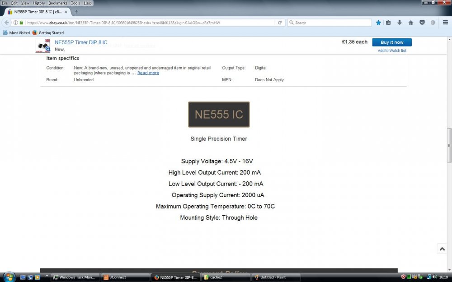Click the Item specifics heading
The width and height of the screenshot is (452, 282).
coord(62,58)
